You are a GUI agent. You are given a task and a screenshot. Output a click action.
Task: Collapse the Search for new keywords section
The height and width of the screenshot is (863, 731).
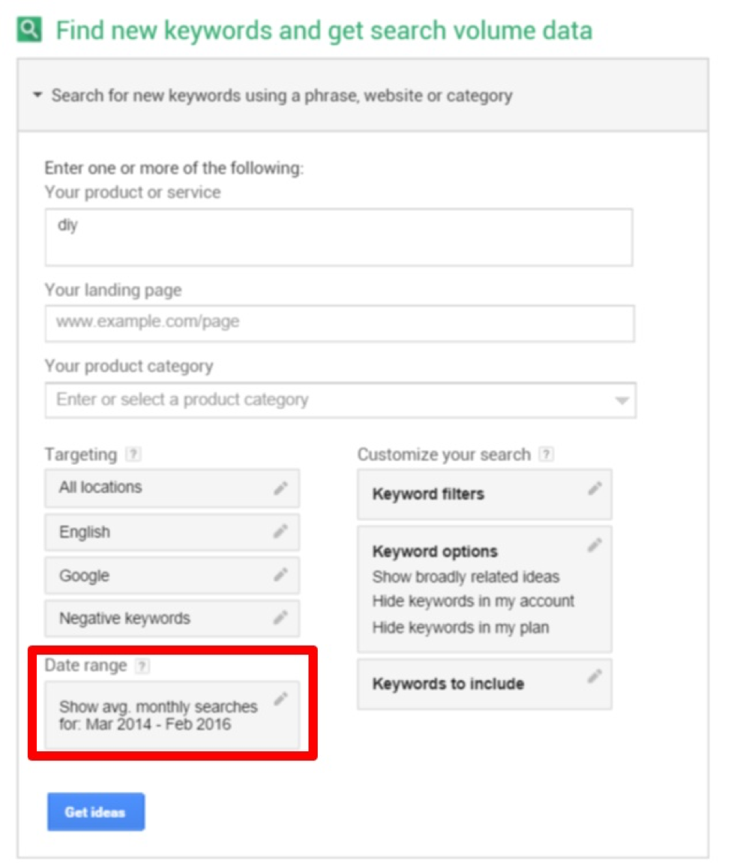tap(37, 95)
